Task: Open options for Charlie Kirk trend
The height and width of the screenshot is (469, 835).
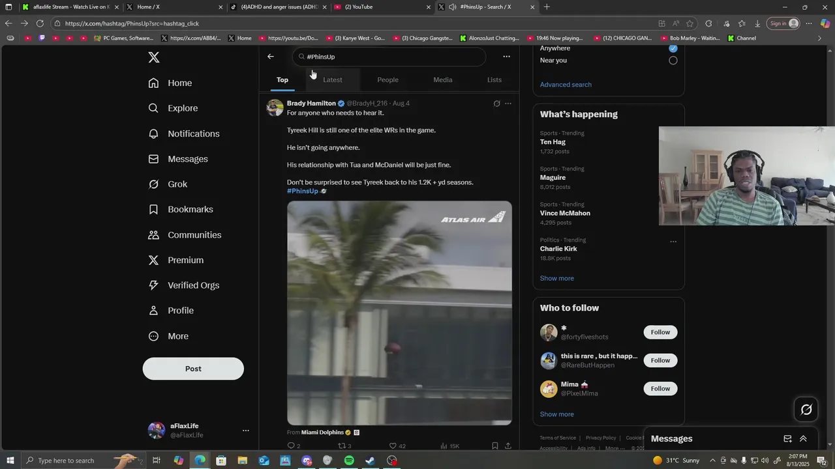Action: click(x=673, y=242)
